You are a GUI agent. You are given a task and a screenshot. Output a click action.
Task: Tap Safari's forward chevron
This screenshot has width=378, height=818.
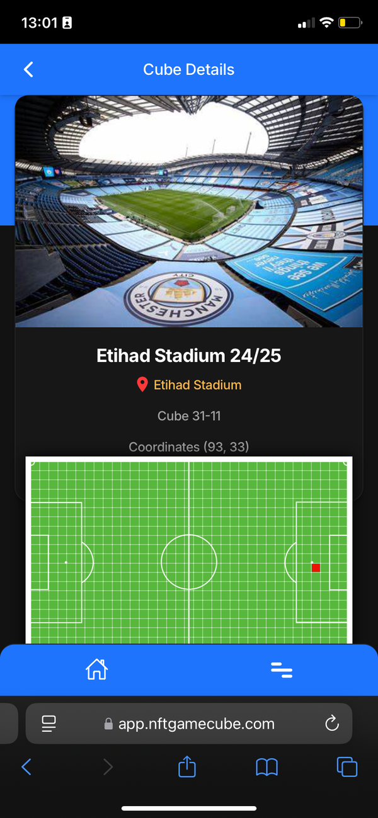tap(108, 766)
